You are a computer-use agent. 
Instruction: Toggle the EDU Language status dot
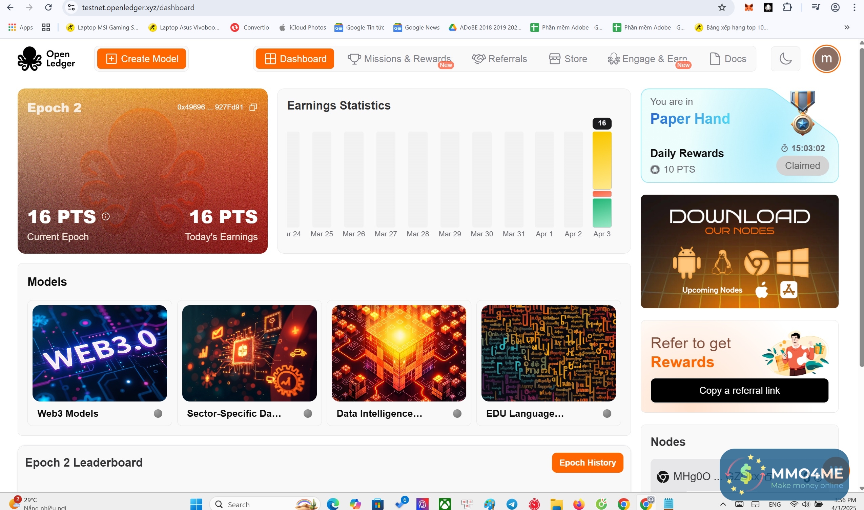pos(607,413)
